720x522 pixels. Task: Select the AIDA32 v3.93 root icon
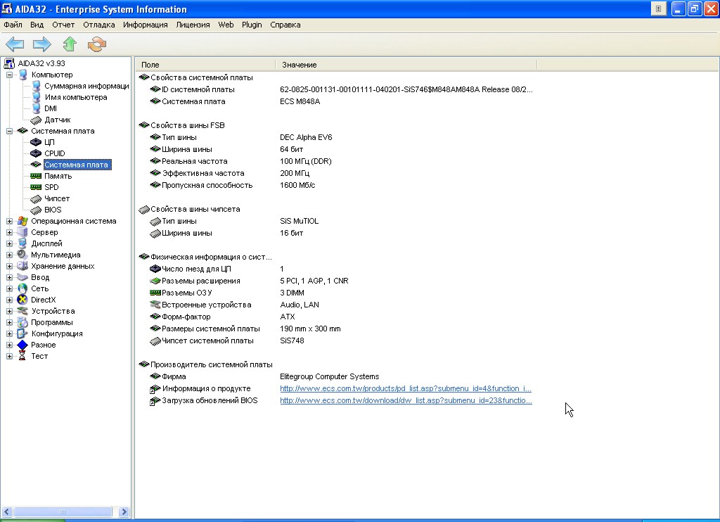coord(9,63)
